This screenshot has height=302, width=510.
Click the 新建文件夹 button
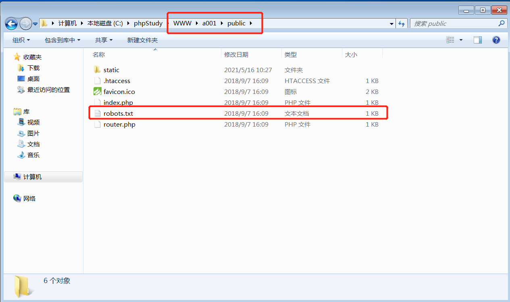pos(142,40)
